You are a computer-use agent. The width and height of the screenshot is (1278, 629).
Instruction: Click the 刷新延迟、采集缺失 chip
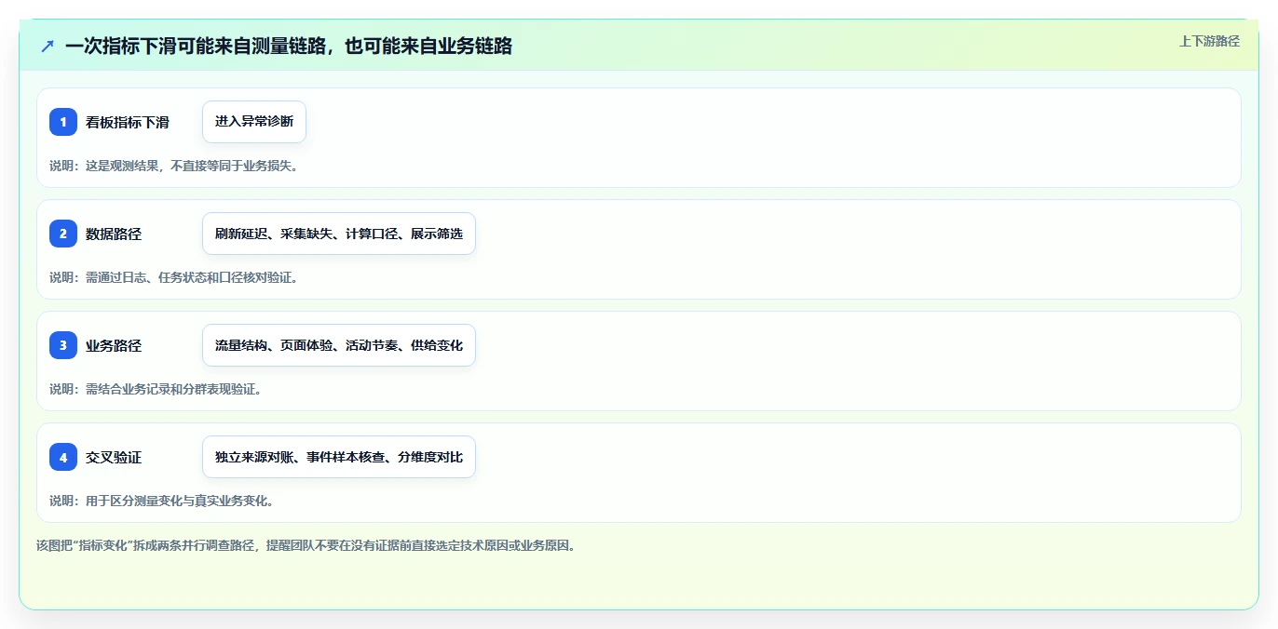(339, 234)
